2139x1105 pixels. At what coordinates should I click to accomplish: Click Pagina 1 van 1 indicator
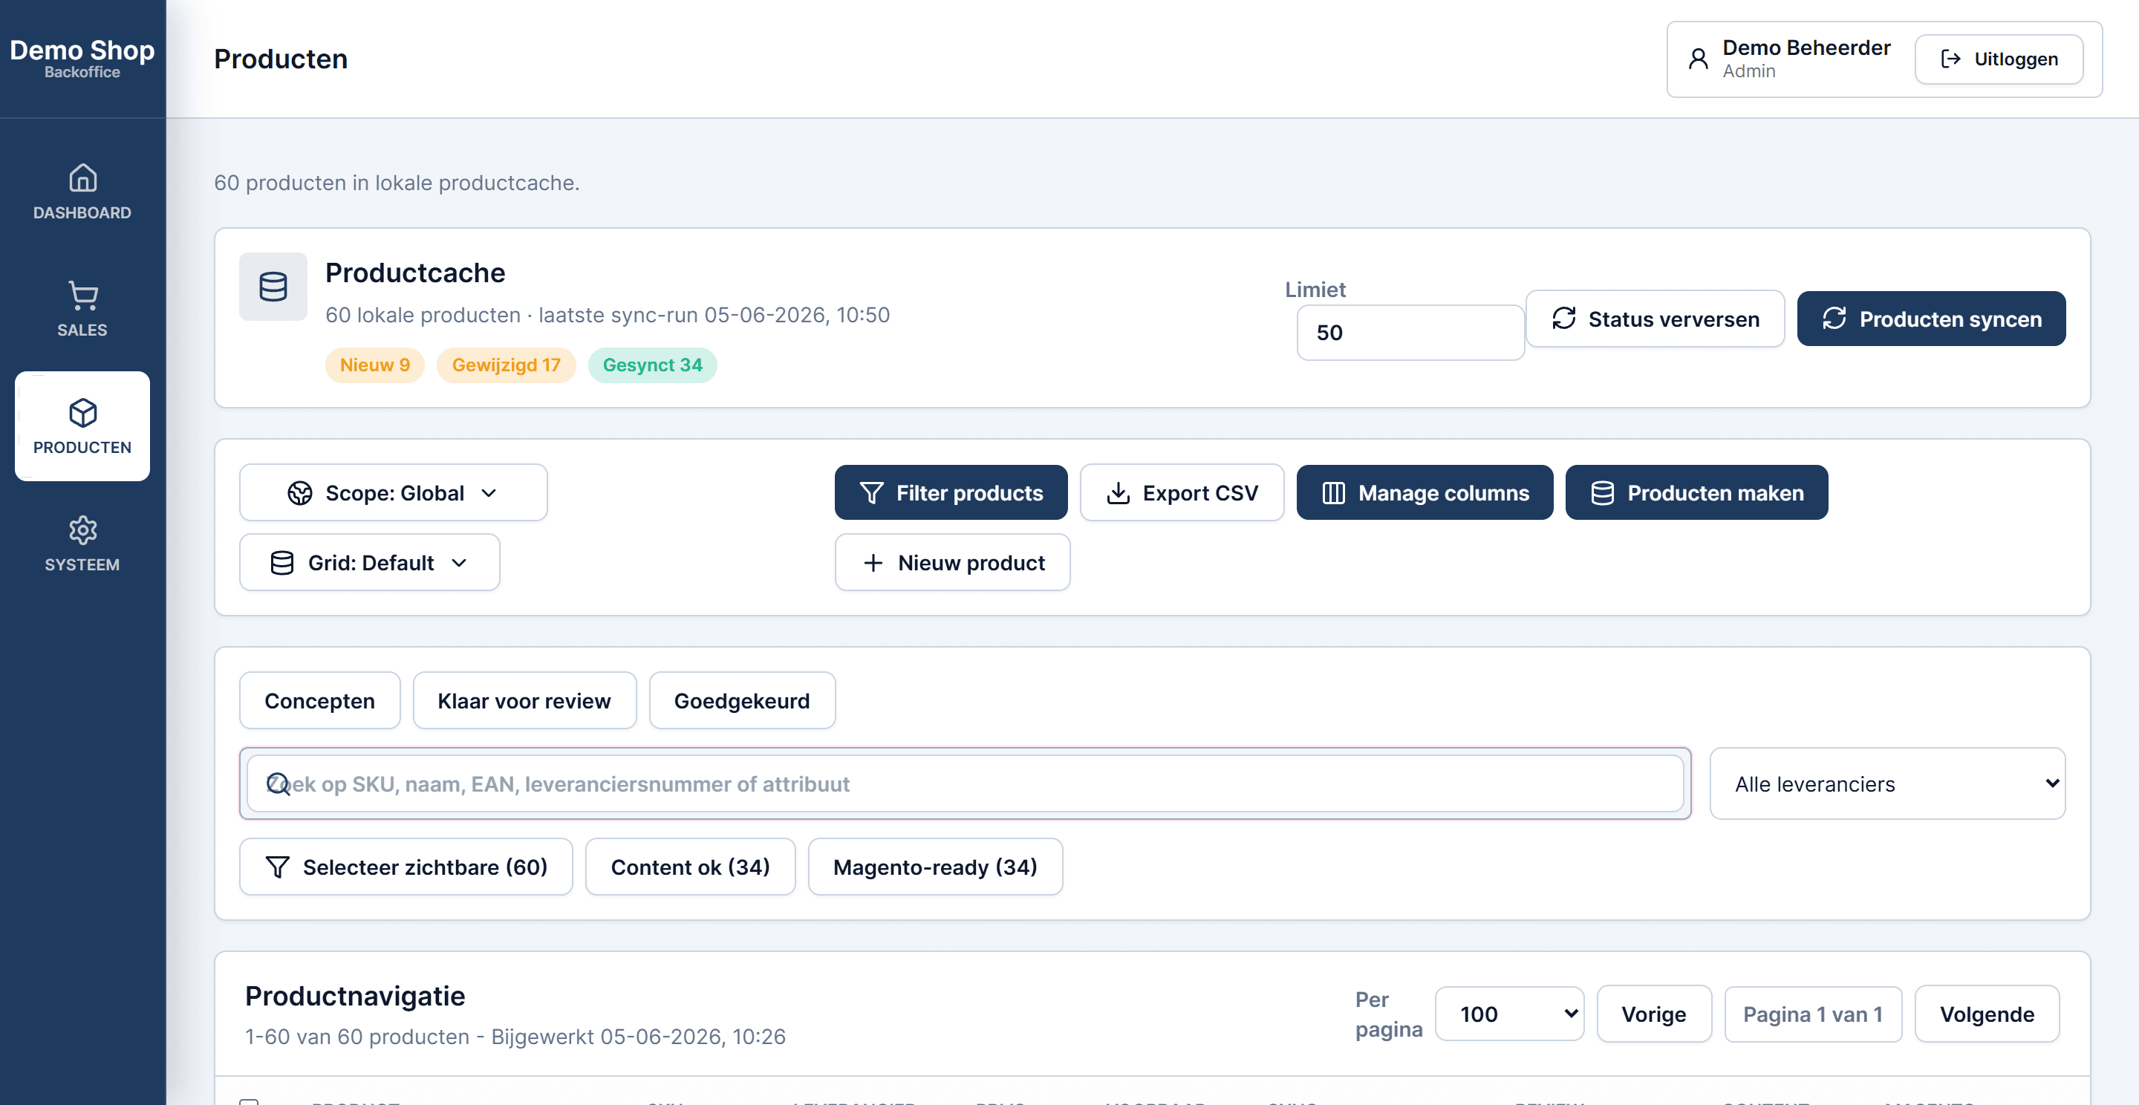pyautogui.click(x=1812, y=1014)
